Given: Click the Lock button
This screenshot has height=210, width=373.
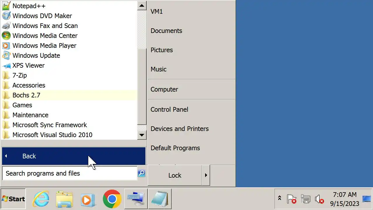Looking at the screenshot, I should point(175,175).
